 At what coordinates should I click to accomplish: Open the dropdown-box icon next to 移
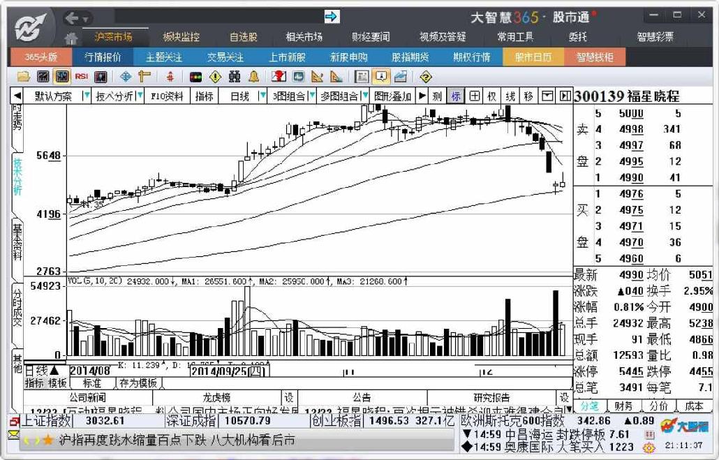547,96
